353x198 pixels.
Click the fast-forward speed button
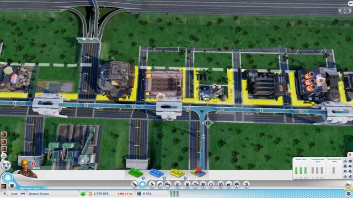pos(23,194)
